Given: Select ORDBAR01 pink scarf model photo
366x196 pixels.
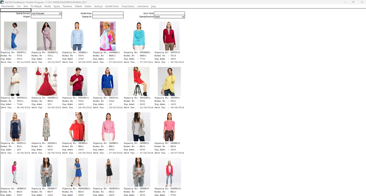Looking at the screenshot, I should pos(108,36).
